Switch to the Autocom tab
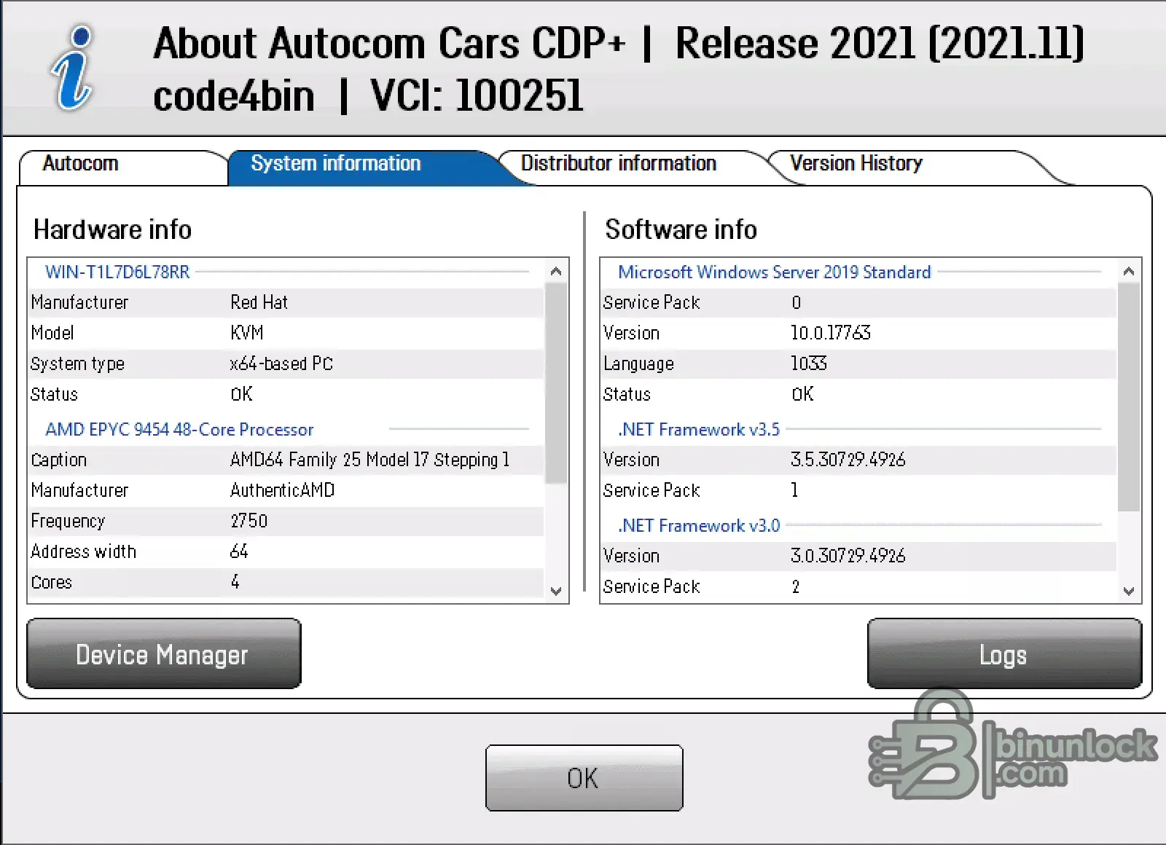Image resolution: width=1166 pixels, height=845 pixels. tap(122, 167)
